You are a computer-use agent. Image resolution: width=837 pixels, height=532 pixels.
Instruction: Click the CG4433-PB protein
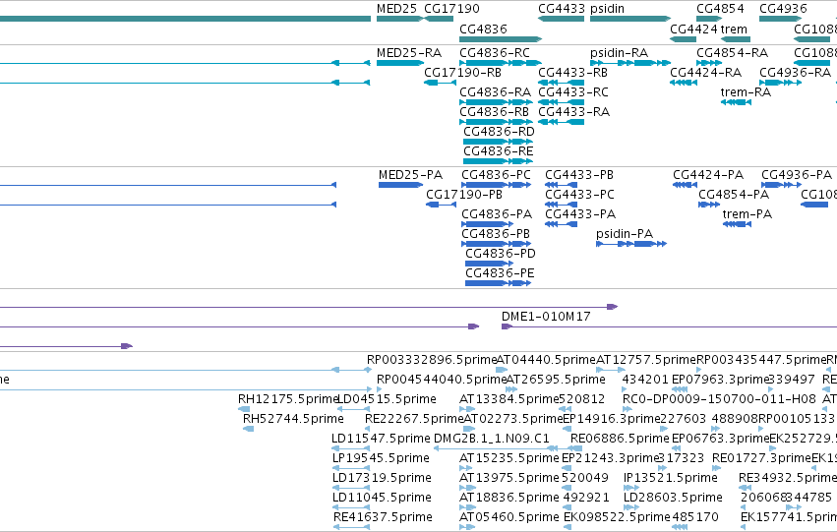point(561,185)
